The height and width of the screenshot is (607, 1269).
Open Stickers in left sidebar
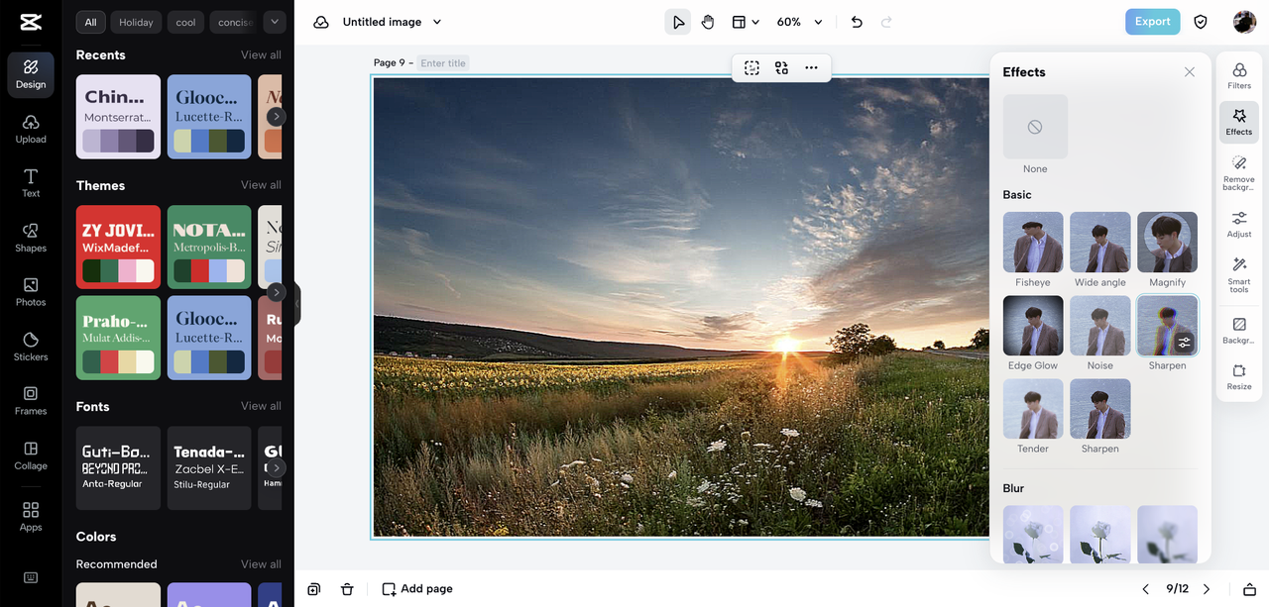(x=31, y=346)
